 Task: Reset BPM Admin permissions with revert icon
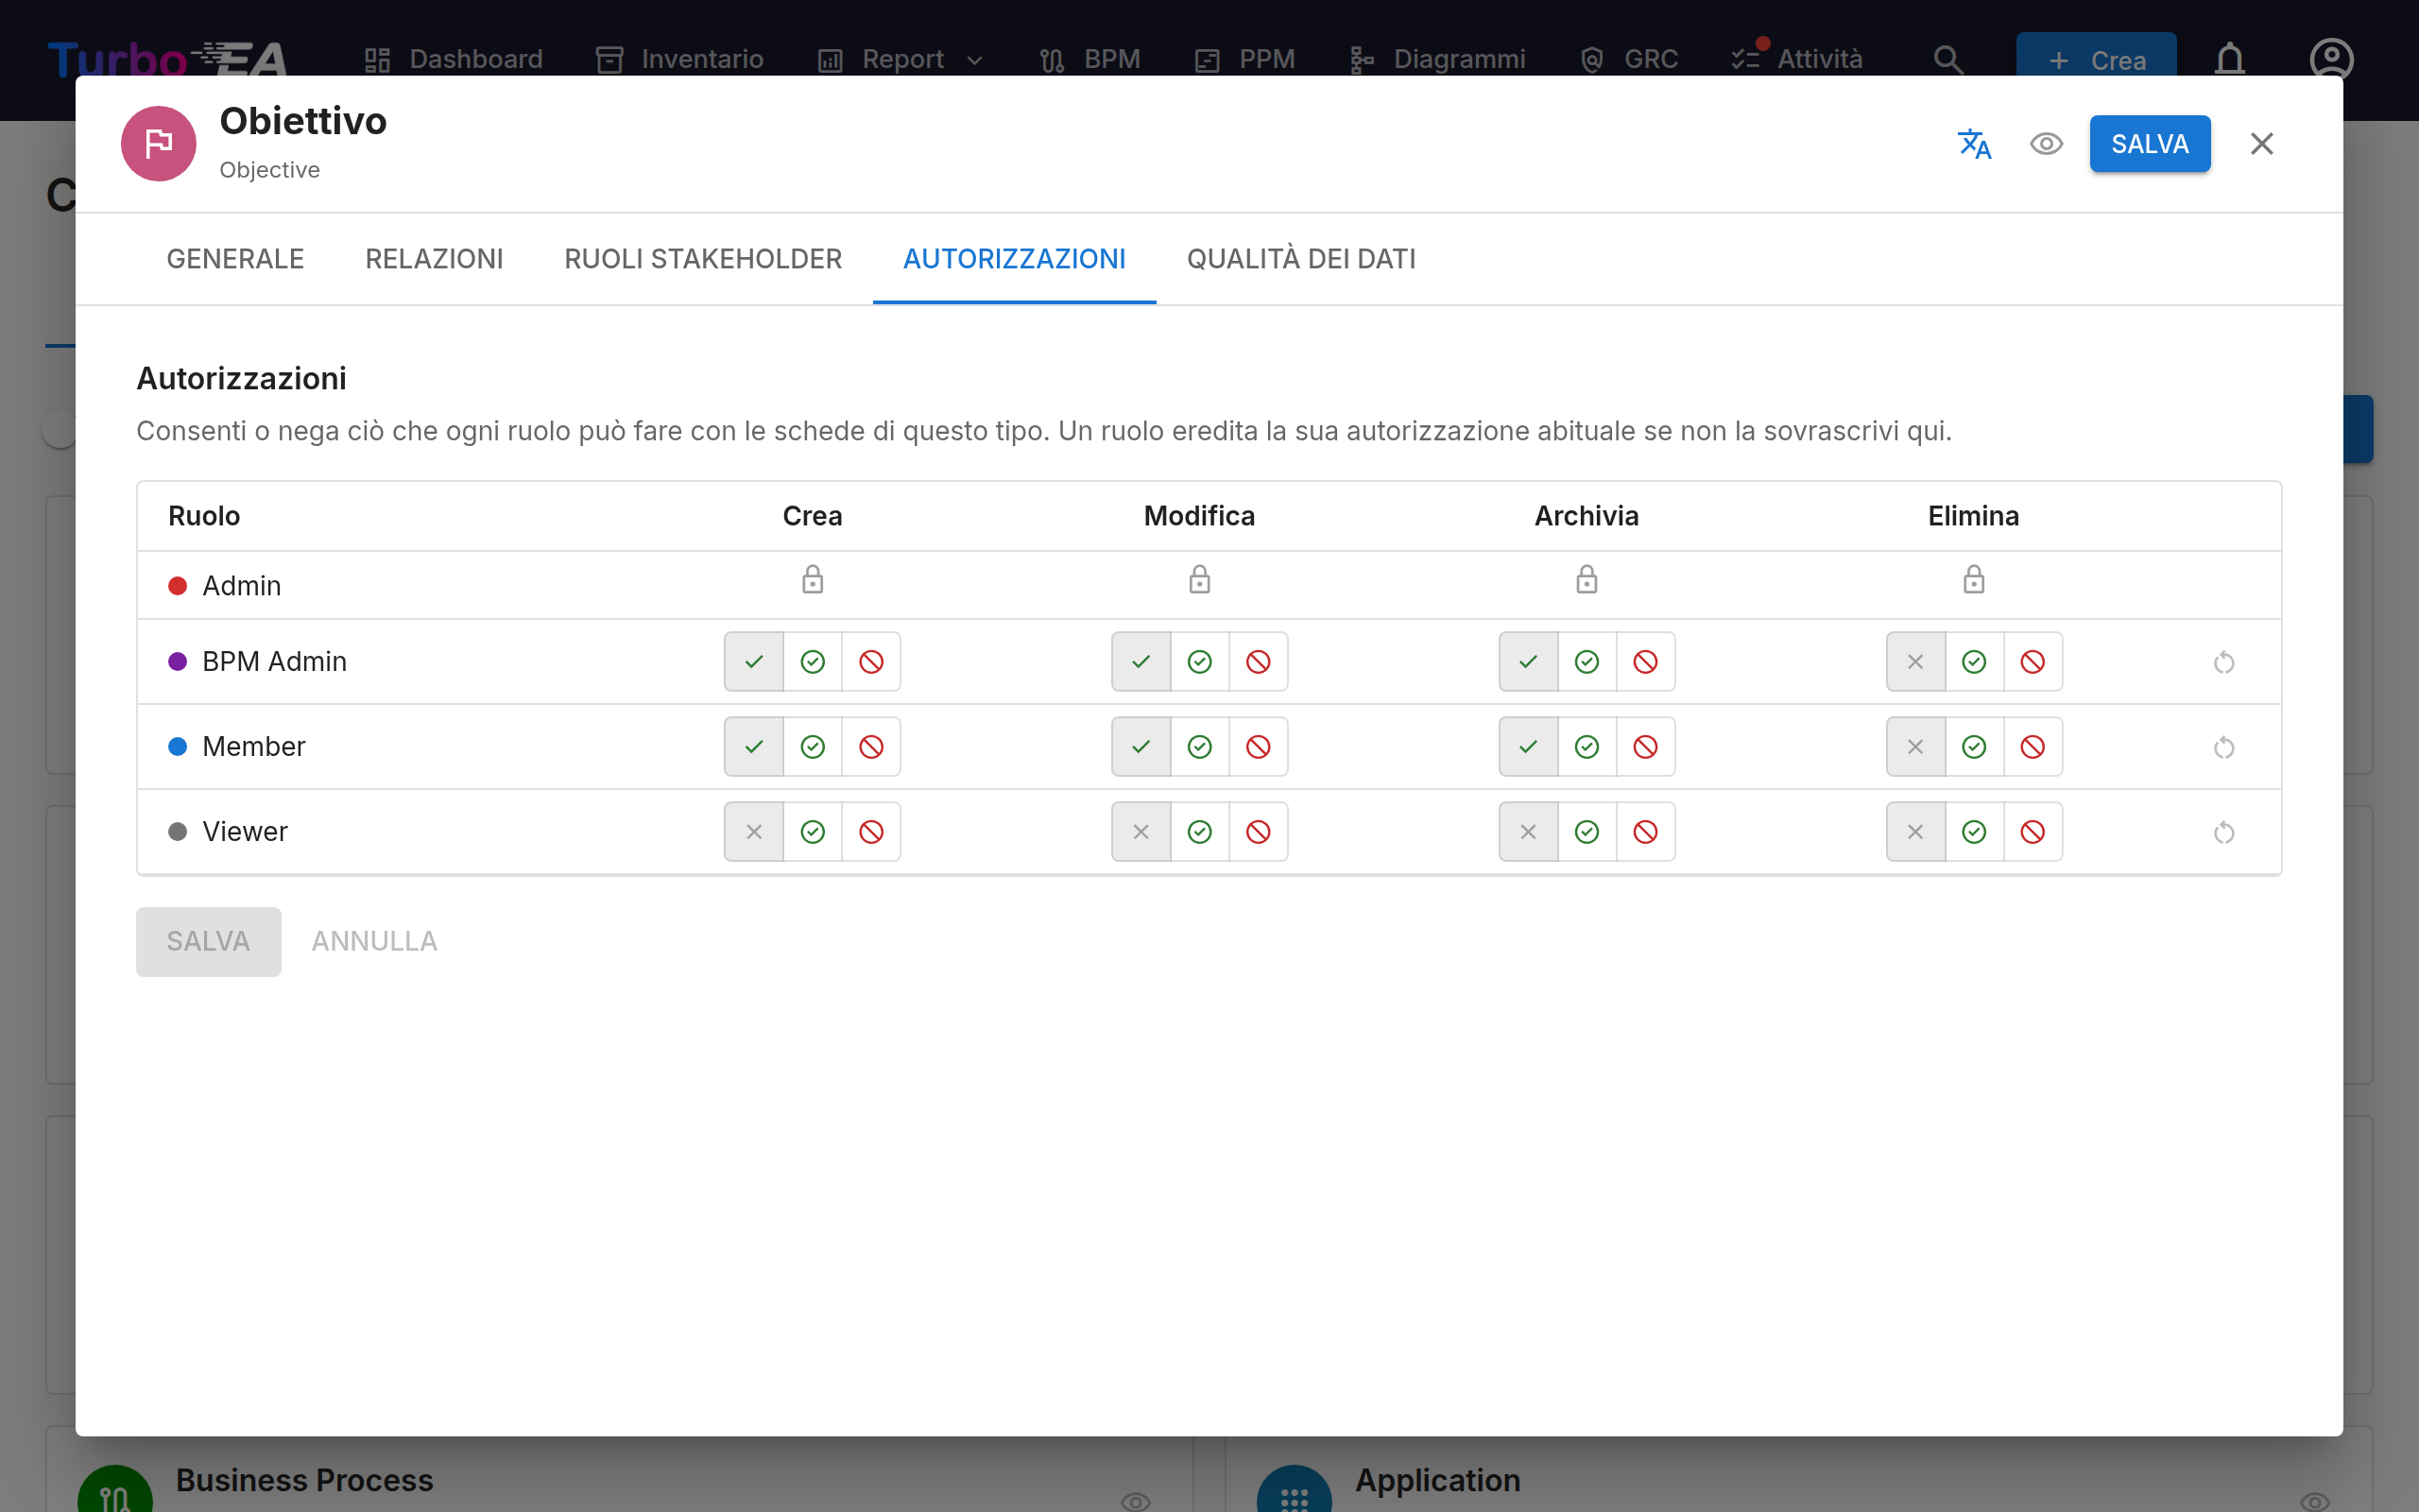click(x=2223, y=662)
